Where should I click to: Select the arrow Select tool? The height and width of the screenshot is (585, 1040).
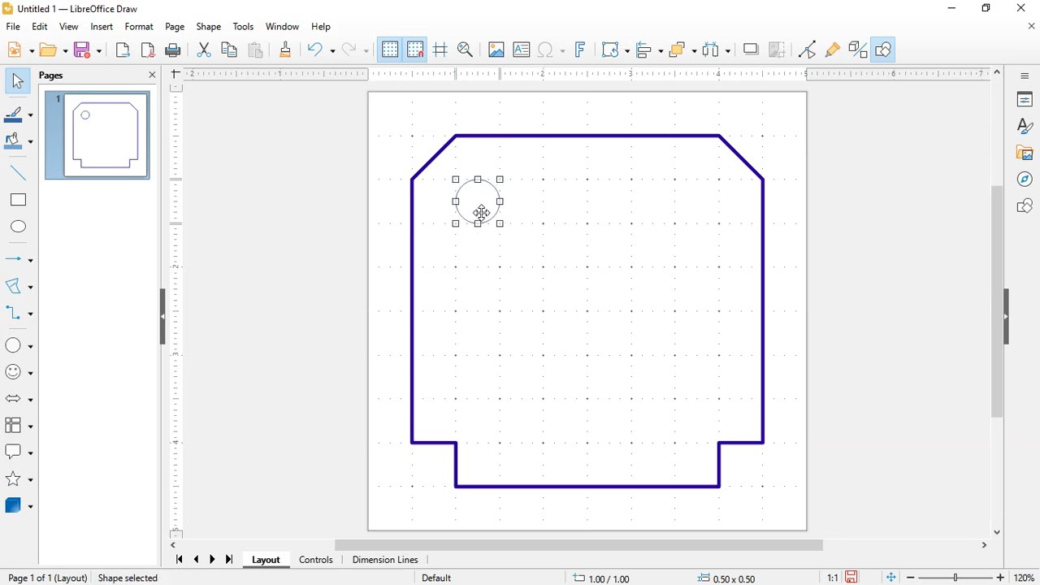(x=18, y=80)
